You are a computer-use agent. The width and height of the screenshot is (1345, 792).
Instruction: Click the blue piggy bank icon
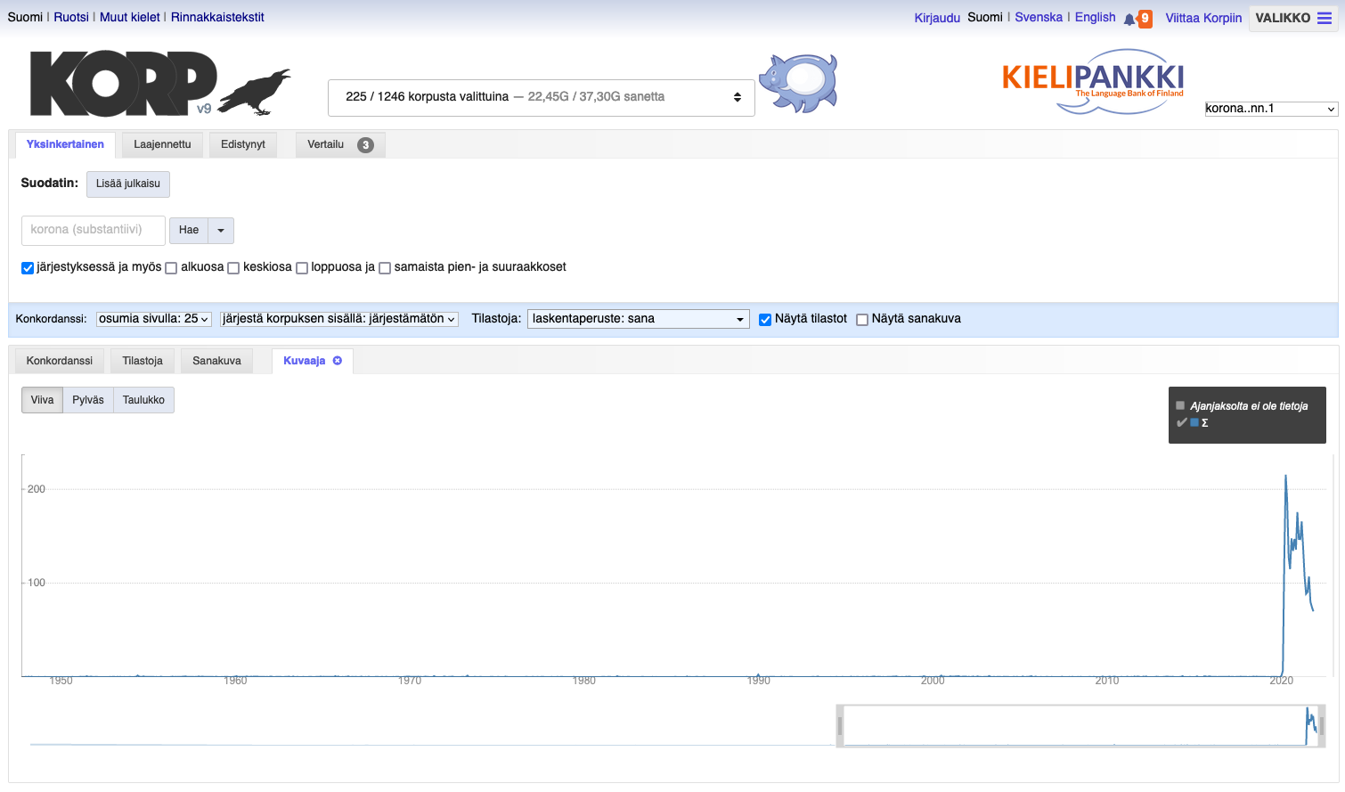coord(798,83)
